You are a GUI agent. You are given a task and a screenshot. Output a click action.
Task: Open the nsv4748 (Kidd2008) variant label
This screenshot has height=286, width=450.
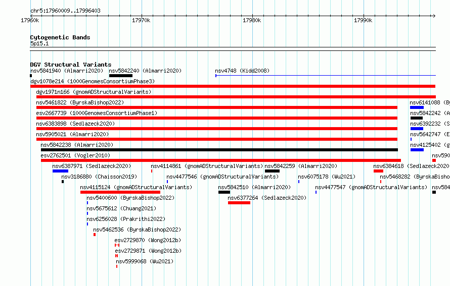tap(242, 71)
